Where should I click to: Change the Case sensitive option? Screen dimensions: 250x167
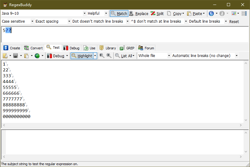(18, 21)
